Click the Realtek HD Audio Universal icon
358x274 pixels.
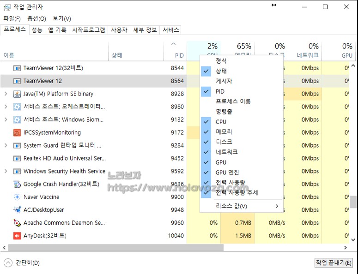pyautogui.click(x=17, y=158)
